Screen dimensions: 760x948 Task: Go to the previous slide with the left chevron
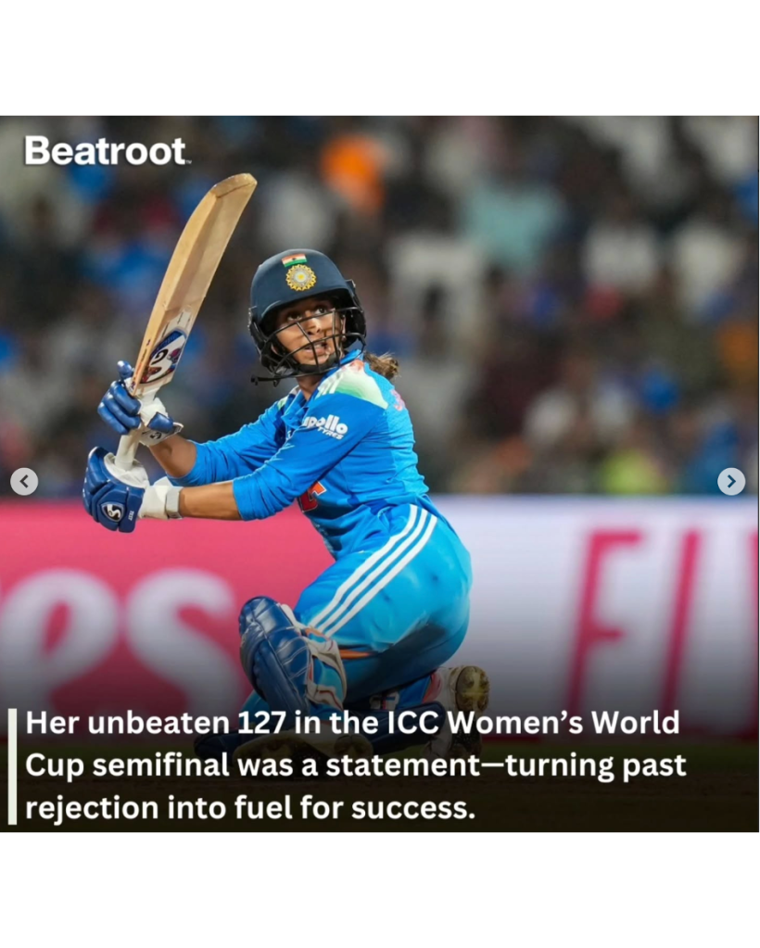tap(24, 481)
